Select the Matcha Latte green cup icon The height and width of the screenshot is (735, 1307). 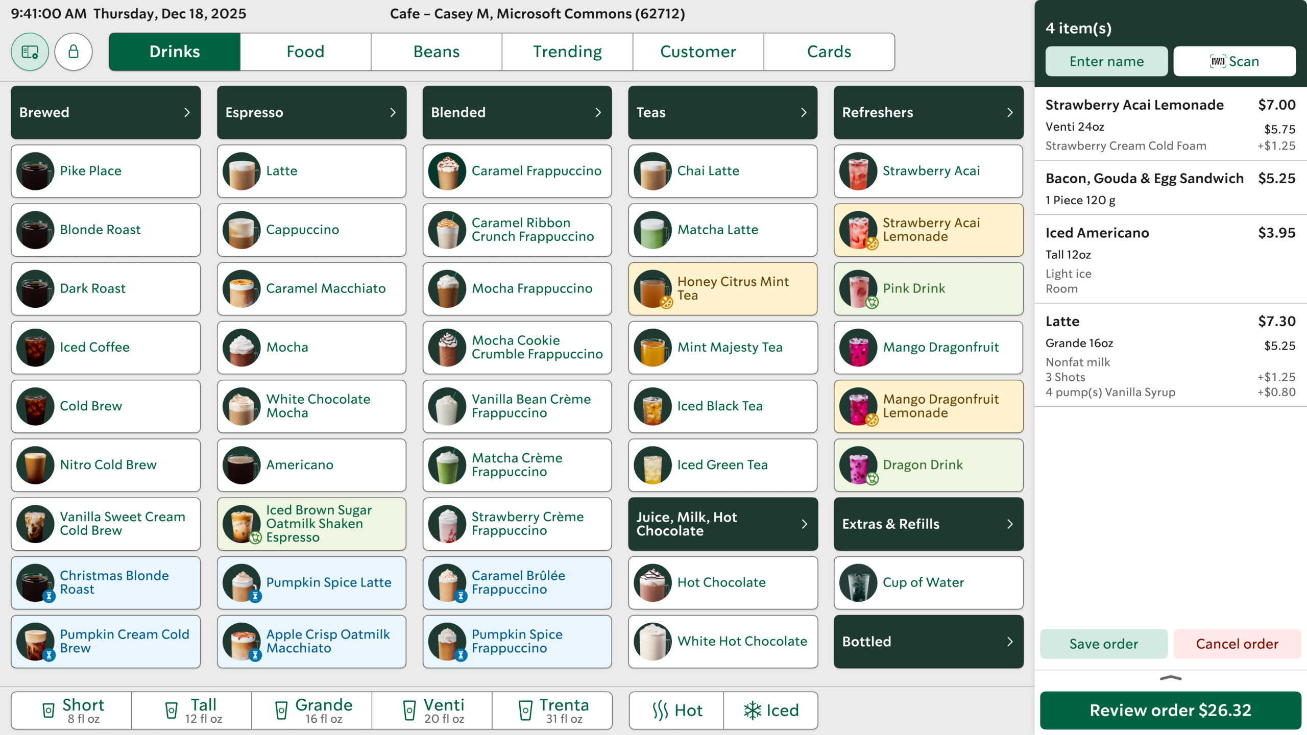(652, 230)
